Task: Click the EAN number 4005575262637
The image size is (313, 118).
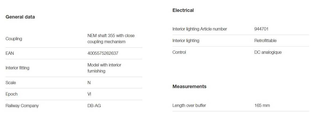Action: [103, 53]
